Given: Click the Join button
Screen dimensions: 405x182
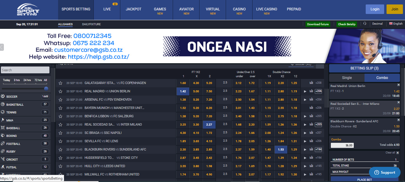Looking at the screenshot, I should 395,9.
